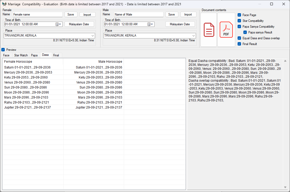Open the female birth date calendar picker
The width and height of the screenshot is (290, 192).
[58, 24]
